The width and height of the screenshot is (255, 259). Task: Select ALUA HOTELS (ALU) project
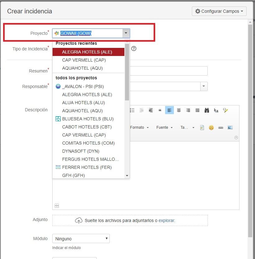point(88,103)
